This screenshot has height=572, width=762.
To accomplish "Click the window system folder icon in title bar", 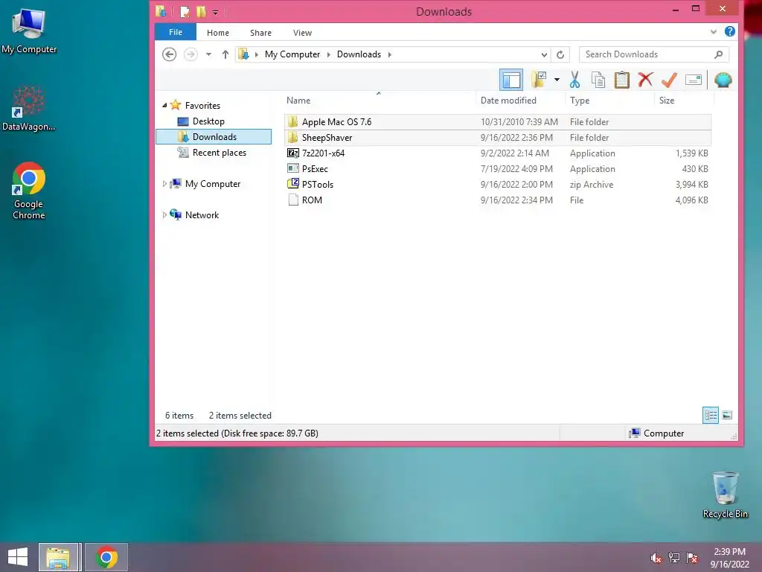I will 161,10.
